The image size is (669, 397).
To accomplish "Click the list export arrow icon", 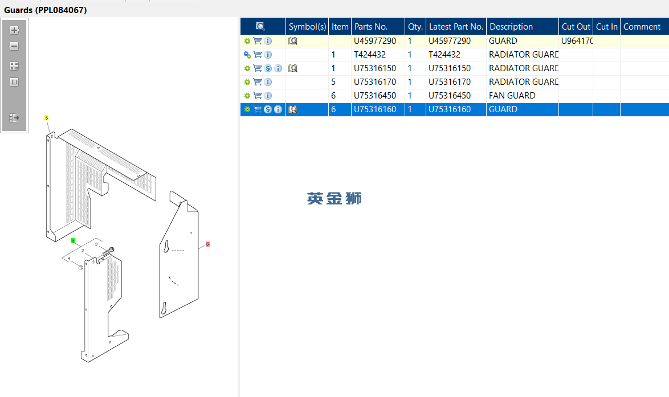I will pos(14,118).
